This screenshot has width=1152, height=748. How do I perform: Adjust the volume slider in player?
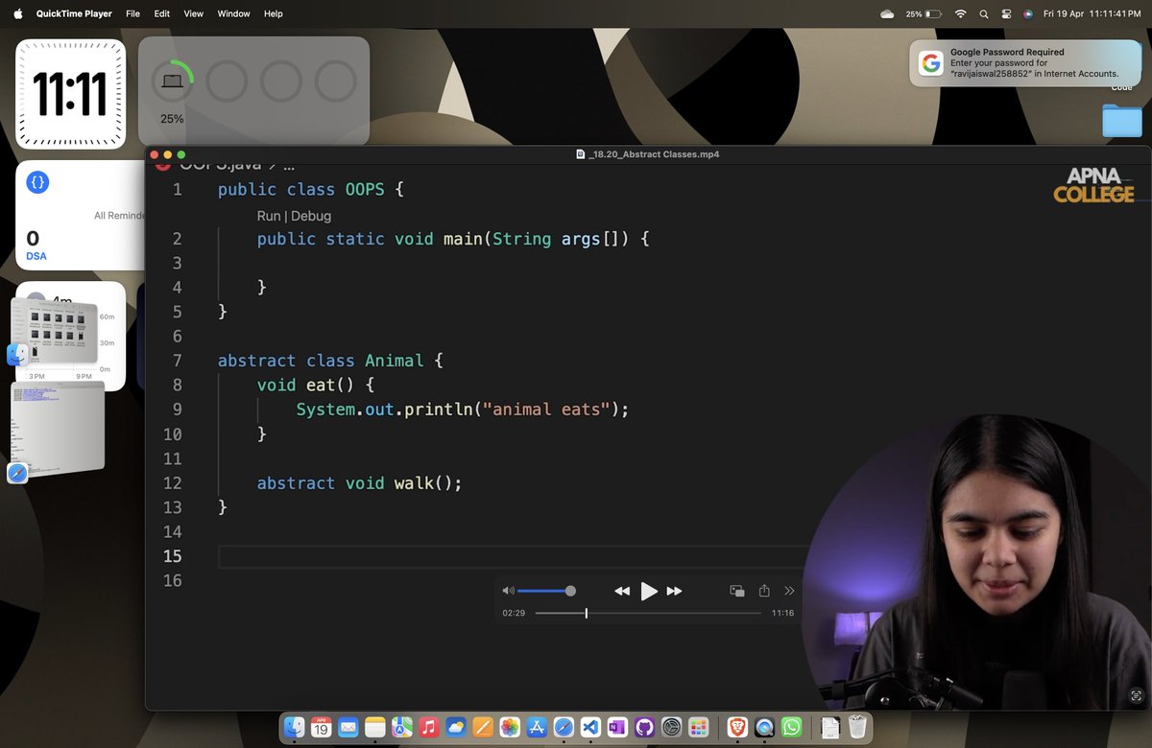[547, 592]
